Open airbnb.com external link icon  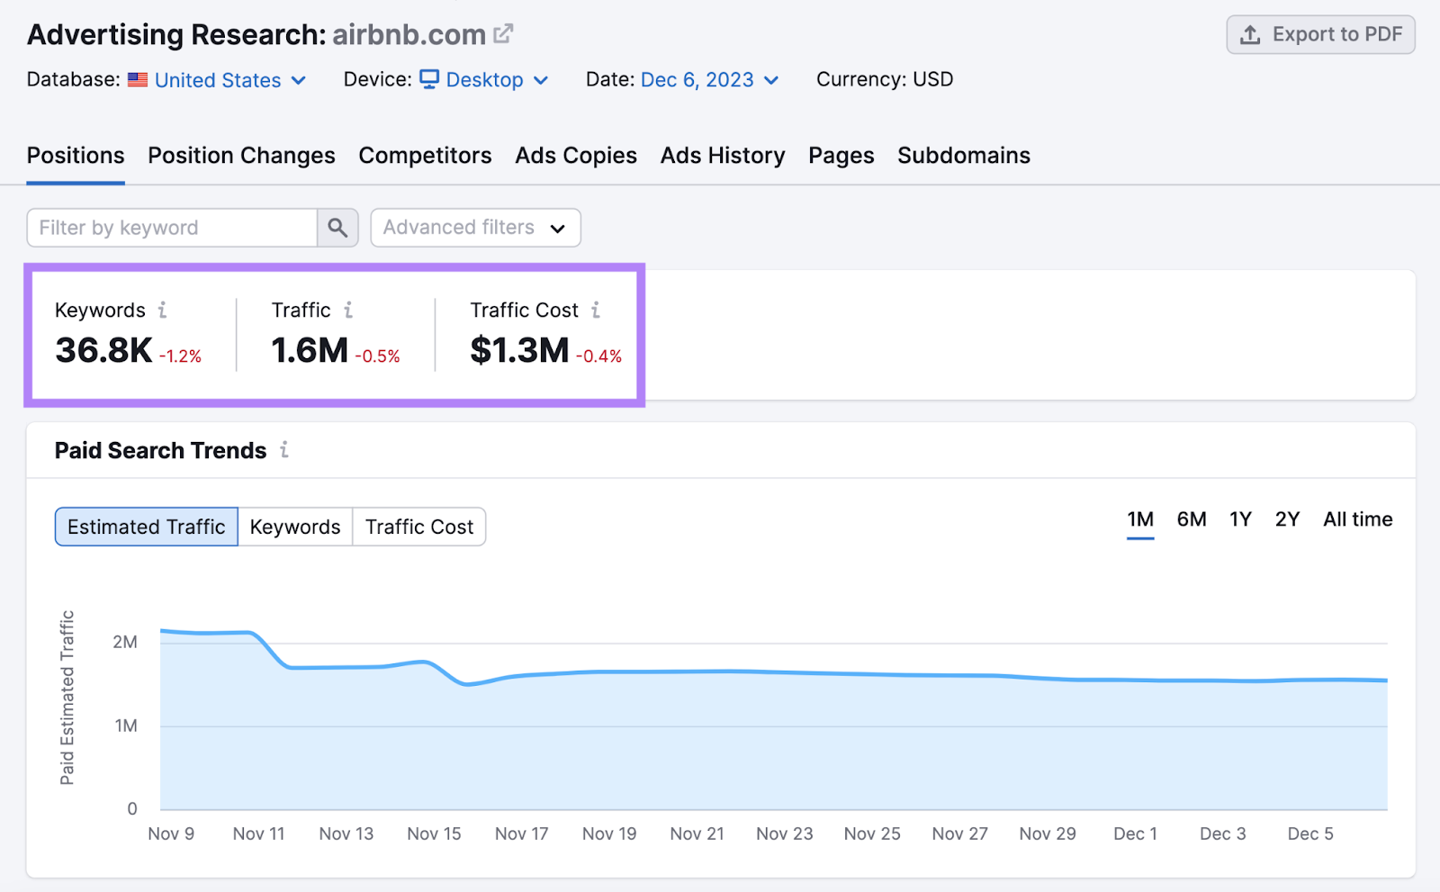coord(503,34)
